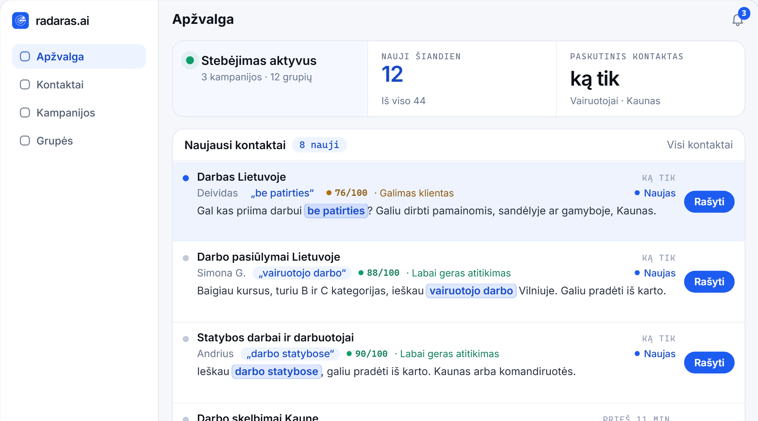This screenshot has height=421, width=758.
Task: Open the Darbas Lietuvoje contact title
Action: tap(241, 177)
